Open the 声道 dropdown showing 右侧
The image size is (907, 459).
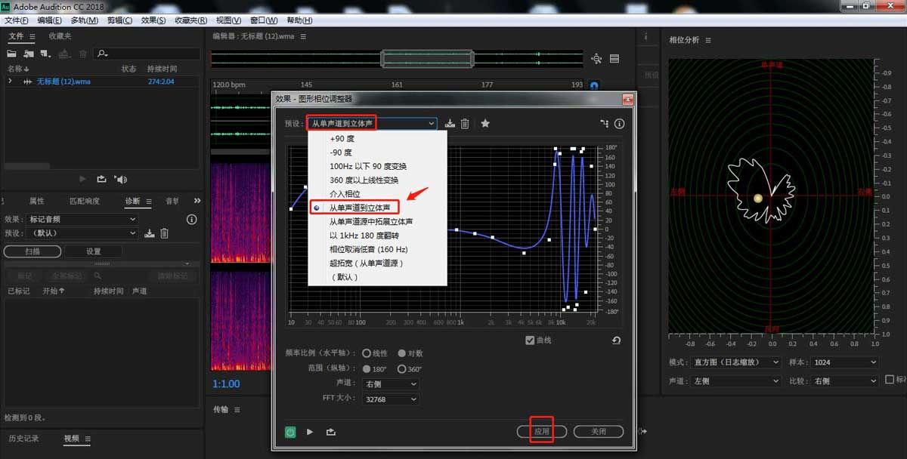389,384
